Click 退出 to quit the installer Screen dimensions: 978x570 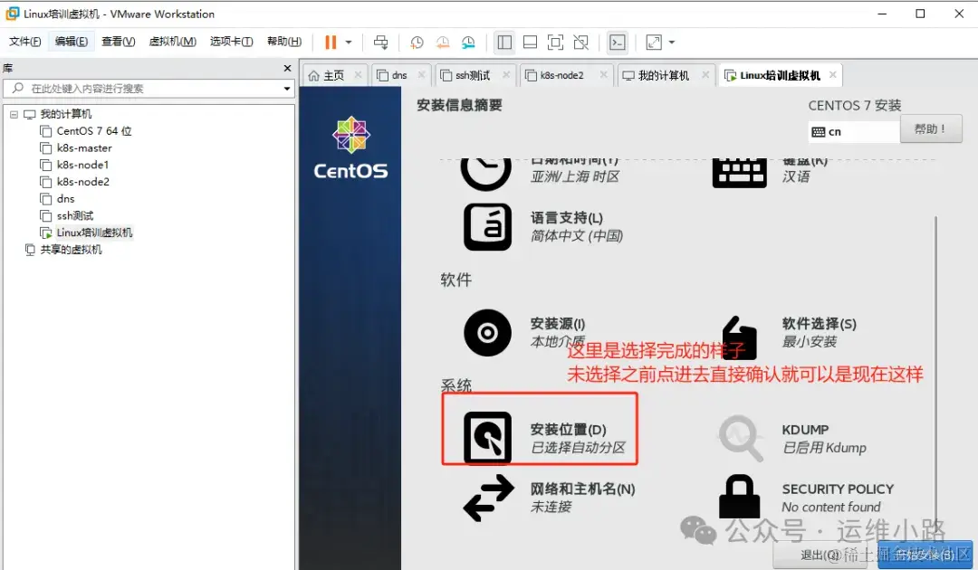(x=816, y=556)
